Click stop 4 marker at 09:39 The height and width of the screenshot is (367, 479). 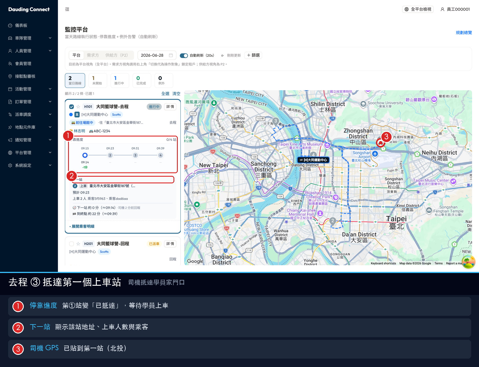tap(160, 155)
